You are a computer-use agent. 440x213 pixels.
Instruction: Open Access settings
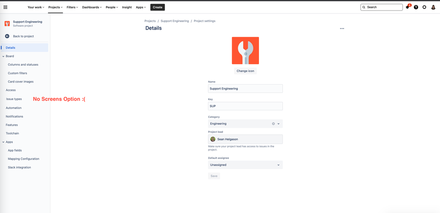tap(11, 90)
